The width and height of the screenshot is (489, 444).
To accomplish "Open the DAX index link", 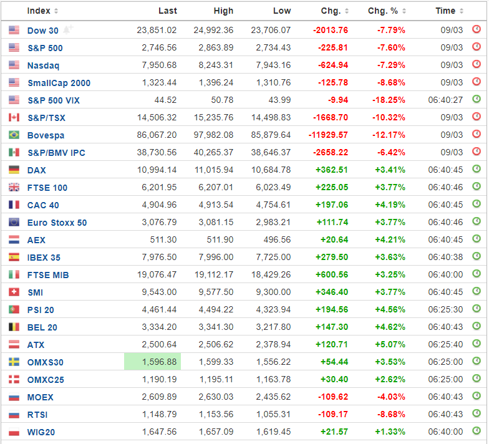I will (x=36, y=170).
